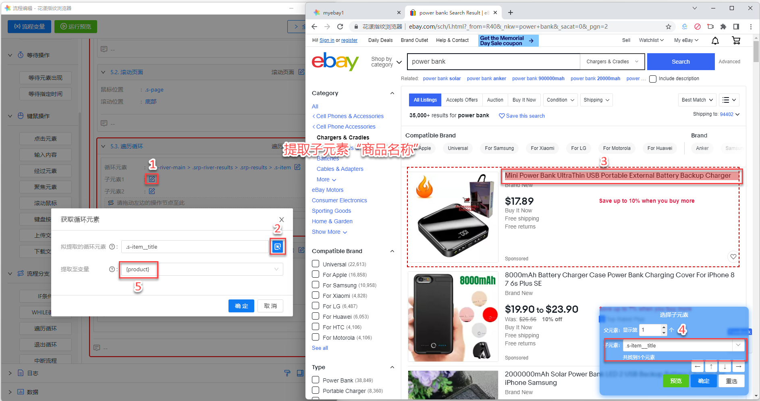Open the eBay shopping cart
760x401 pixels.
pyautogui.click(x=736, y=40)
